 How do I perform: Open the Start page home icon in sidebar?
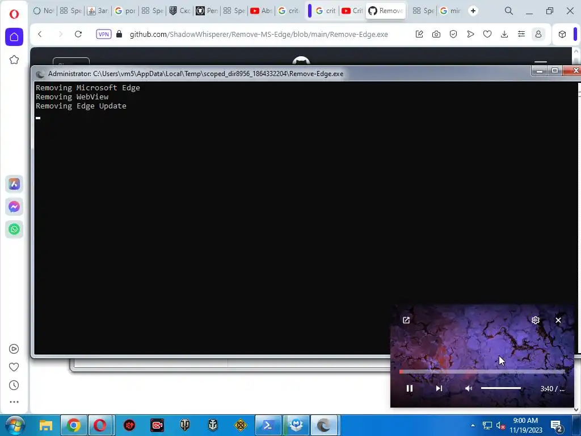tap(14, 37)
